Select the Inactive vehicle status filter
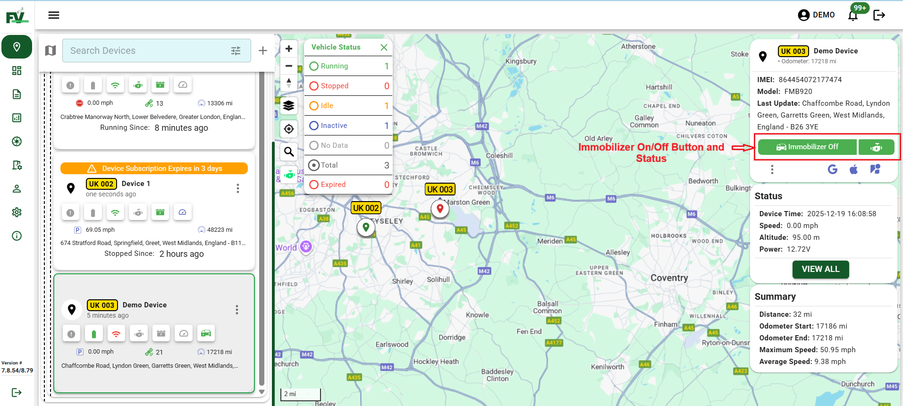Screen dimensions: 903x406 point(334,126)
